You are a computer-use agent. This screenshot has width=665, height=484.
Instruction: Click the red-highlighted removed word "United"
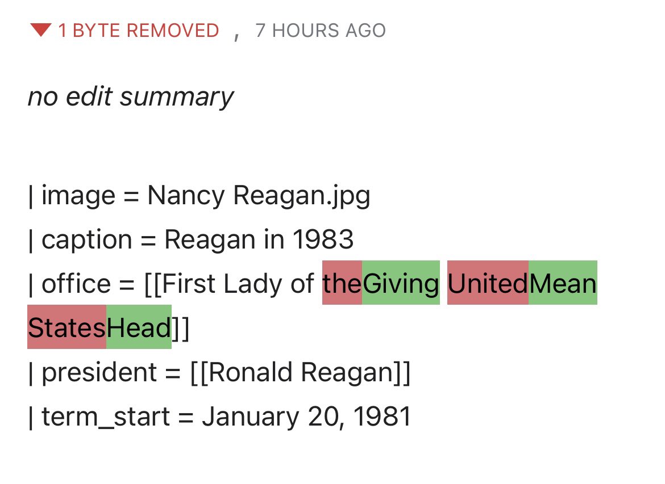488,284
